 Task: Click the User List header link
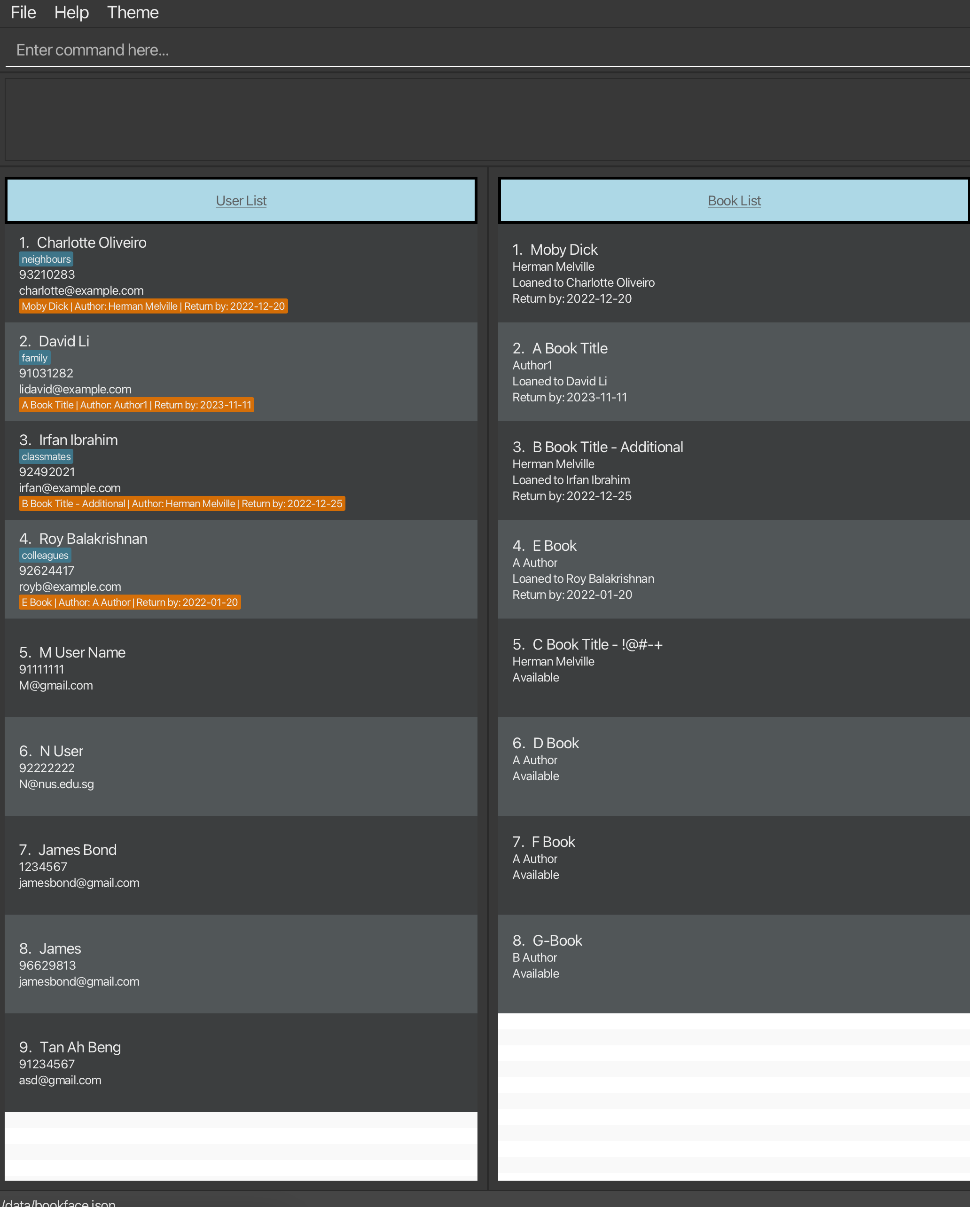coord(241,200)
